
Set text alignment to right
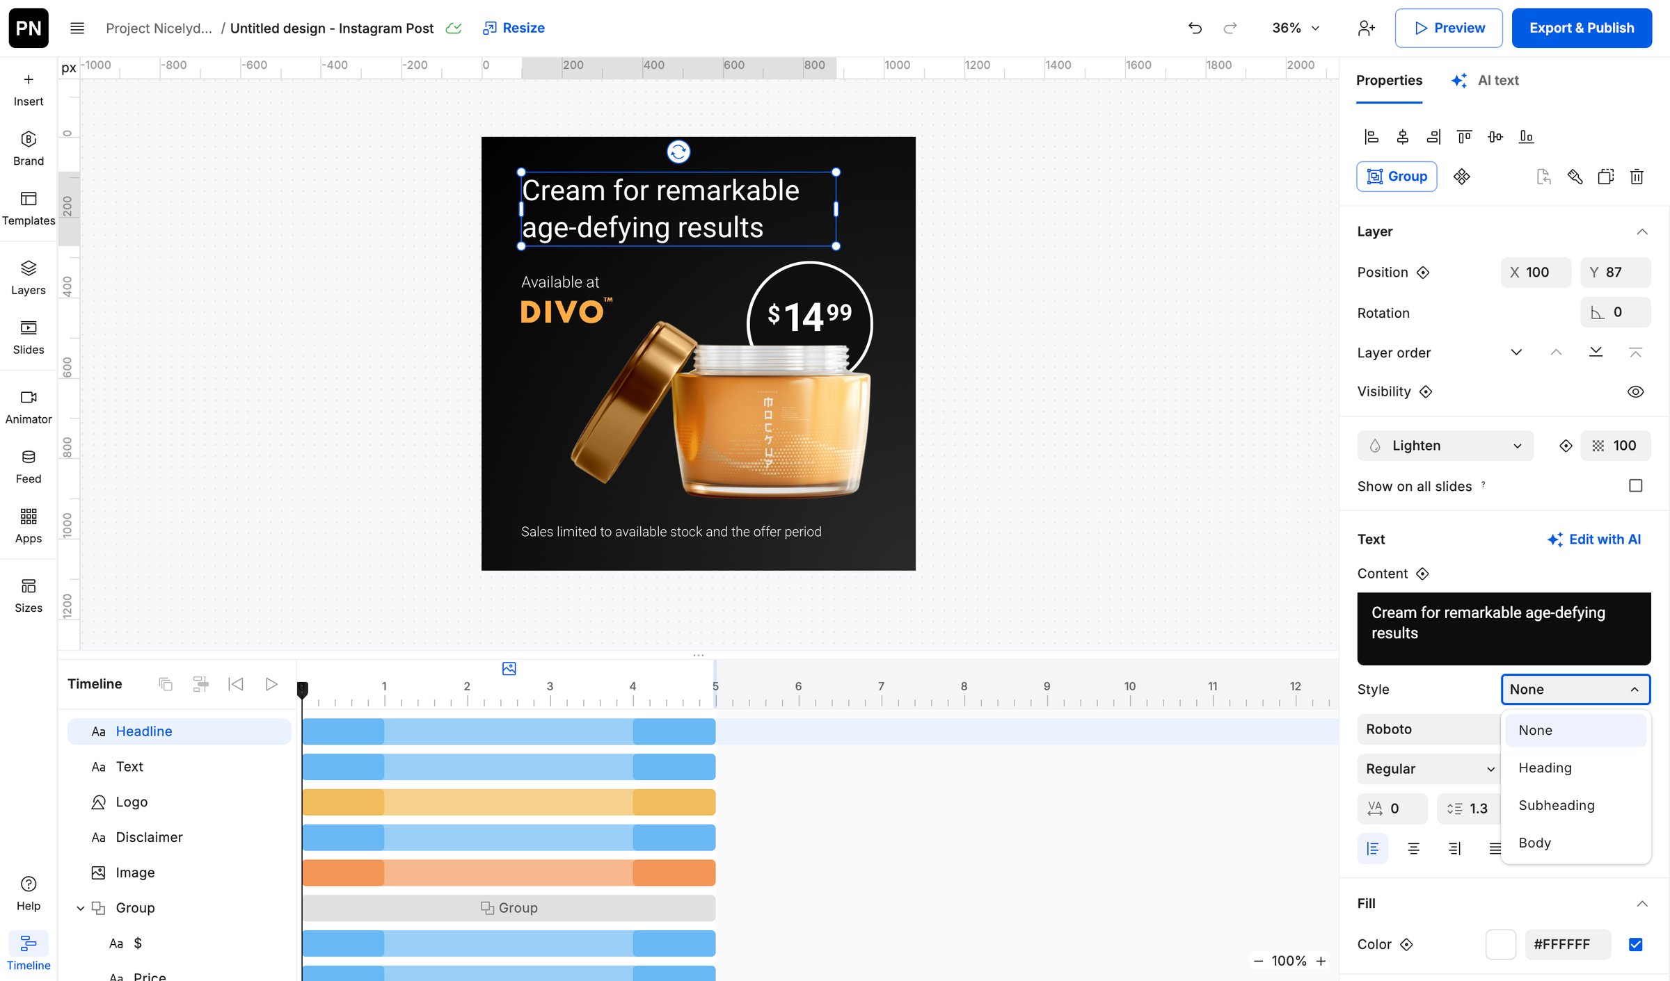[x=1454, y=848]
